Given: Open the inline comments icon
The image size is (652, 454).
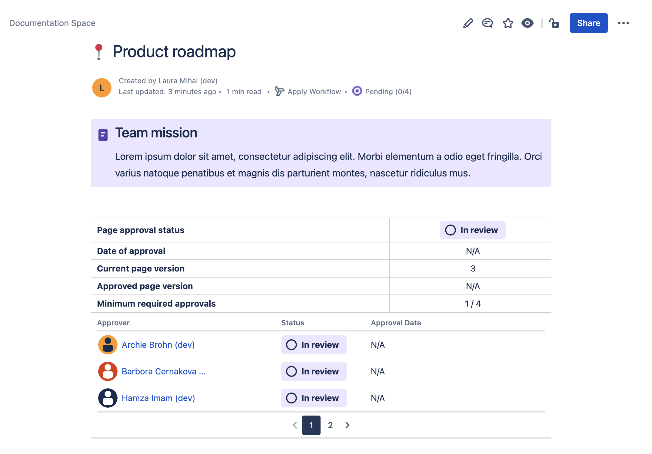Looking at the screenshot, I should coord(487,23).
